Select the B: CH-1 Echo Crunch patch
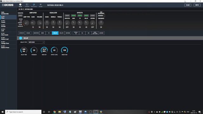This screenshot has height=114, width=203. 8,34
